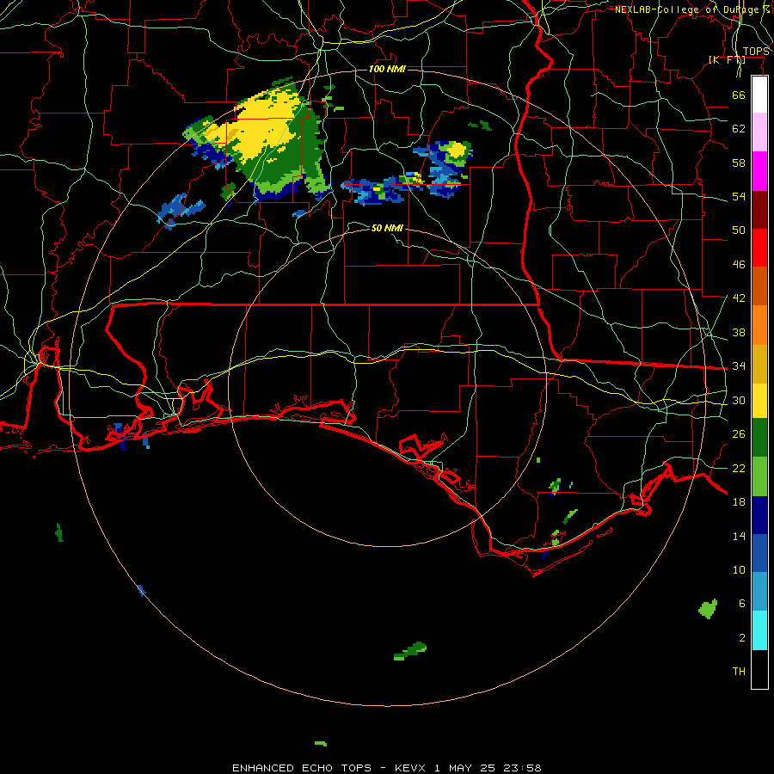
Task: Select the '46' legend number
Action: [x=739, y=265]
